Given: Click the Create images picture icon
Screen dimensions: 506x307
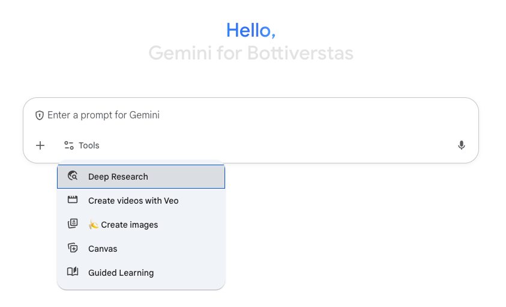Looking at the screenshot, I should (x=73, y=224).
